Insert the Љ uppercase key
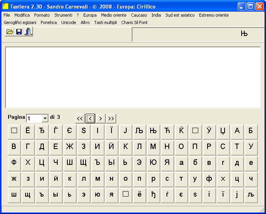Image resolution: width=266 pixels, height=214 pixels. 139,132
